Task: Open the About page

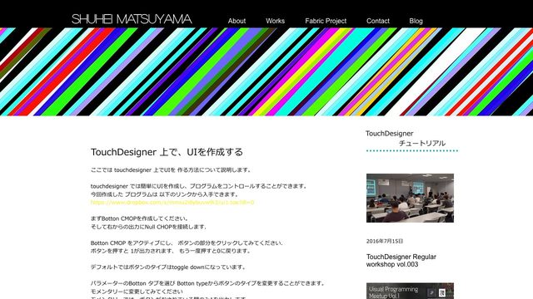Action: point(237,21)
